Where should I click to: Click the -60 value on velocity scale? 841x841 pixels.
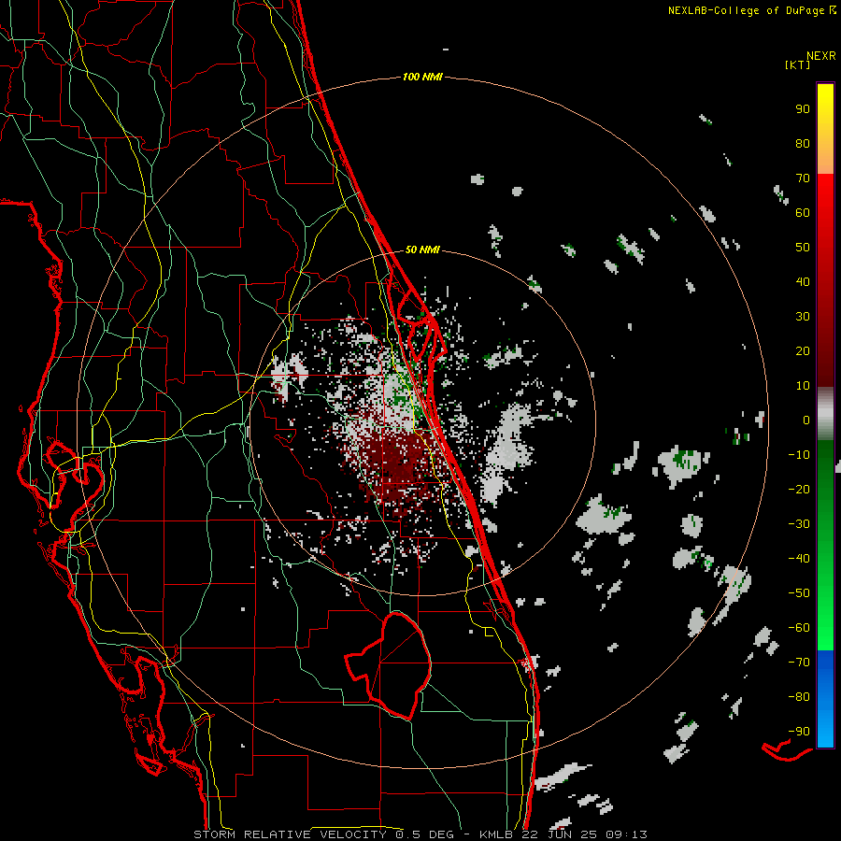(799, 628)
